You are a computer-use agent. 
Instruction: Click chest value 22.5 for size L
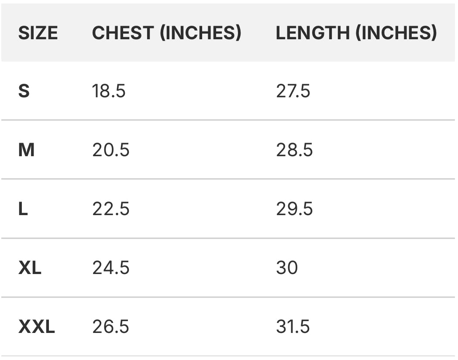pyautogui.click(x=111, y=209)
